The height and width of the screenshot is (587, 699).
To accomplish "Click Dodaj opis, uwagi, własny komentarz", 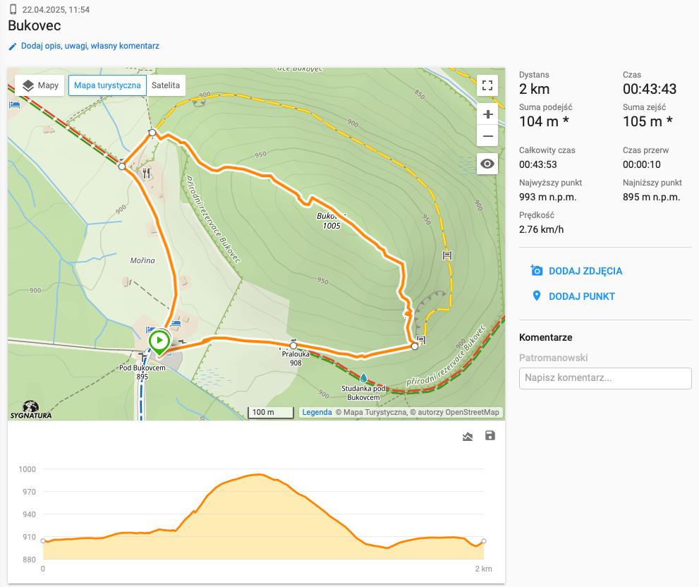I will tap(90, 46).
